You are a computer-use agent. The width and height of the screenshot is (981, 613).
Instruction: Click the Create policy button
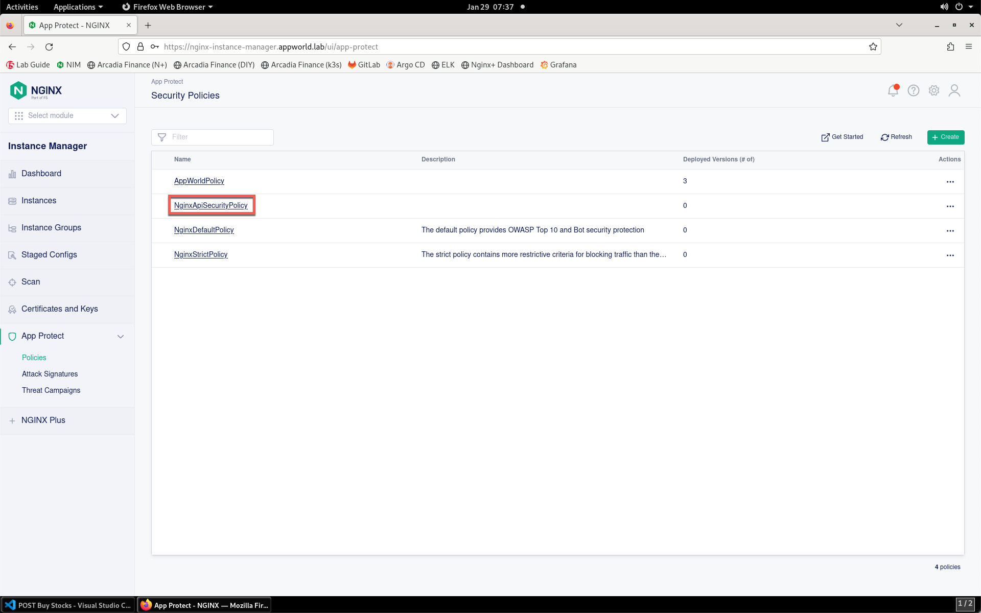(x=946, y=137)
